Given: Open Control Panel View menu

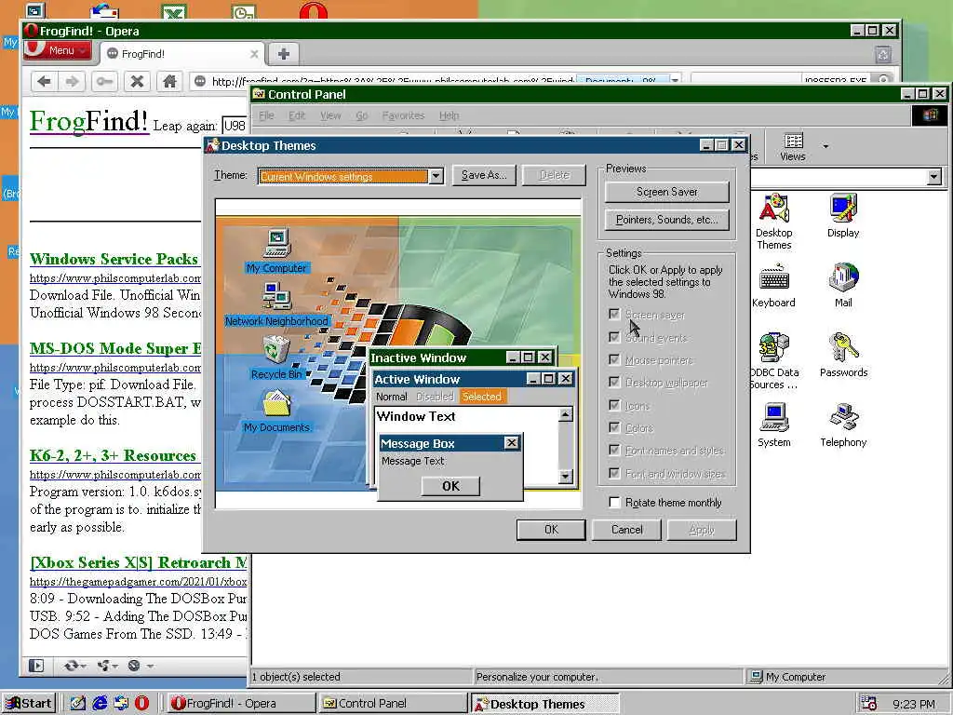Looking at the screenshot, I should tap(330, 115).
